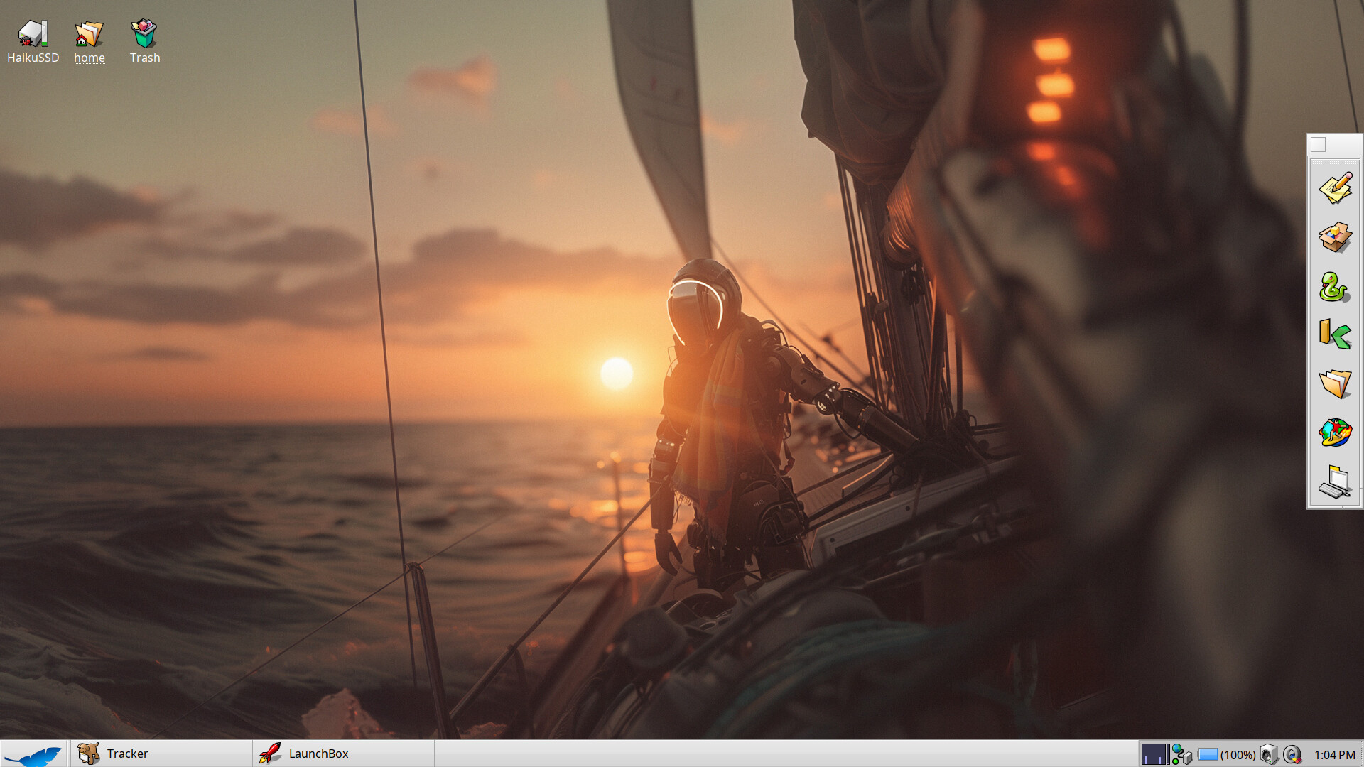Start the K-shaped code editor in LaunchBox

point(1335,335)
